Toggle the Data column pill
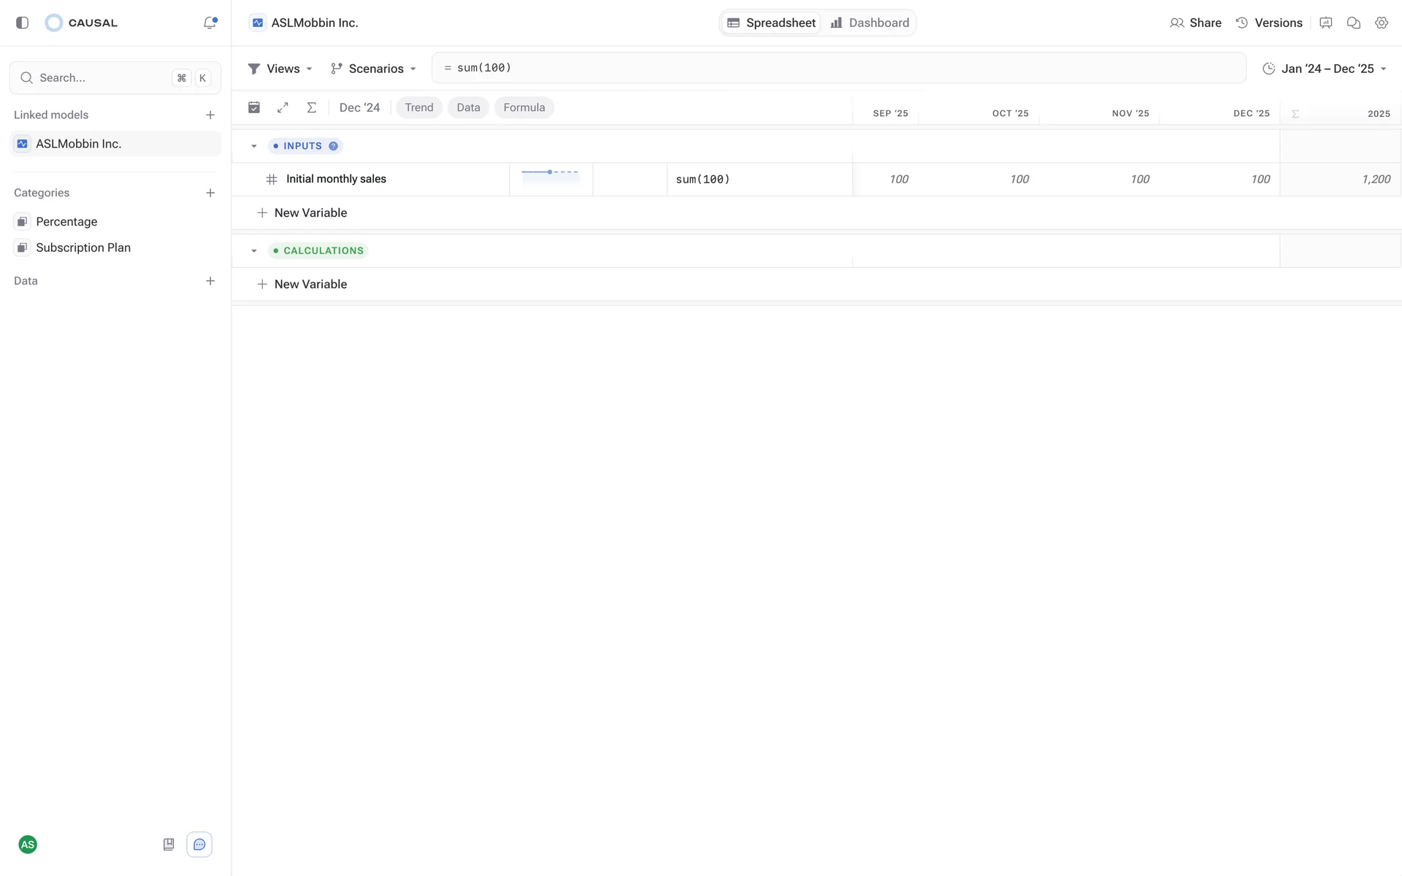1402x876 pixels. click(x=468, y=107)
